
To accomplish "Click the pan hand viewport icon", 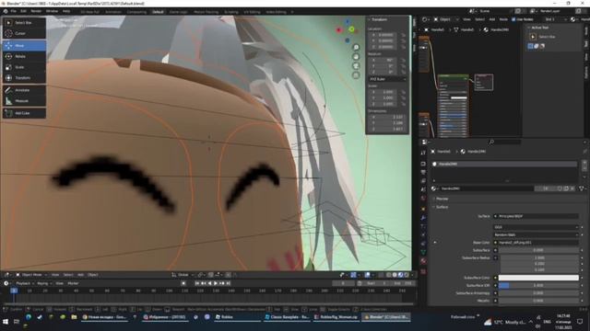I will point(356,57).
